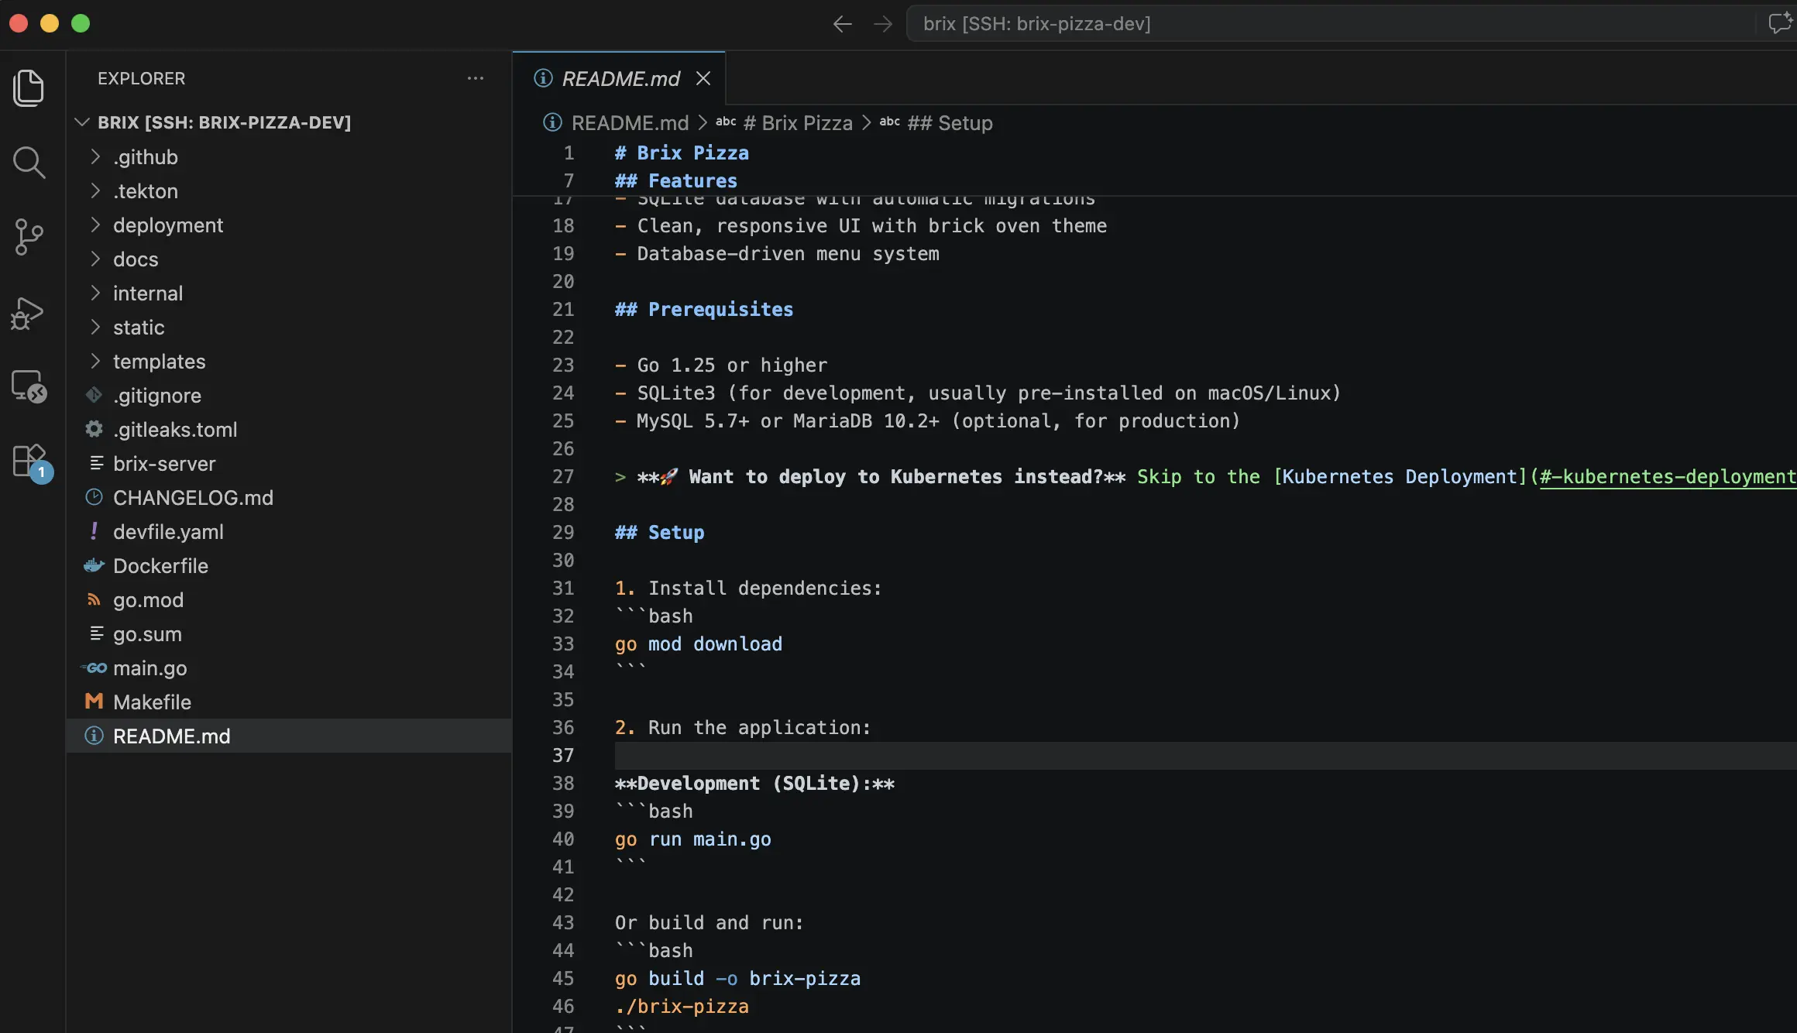Open Makefile in explorer
Screen dimensions: 1797x1033
[x=152, y=702]
